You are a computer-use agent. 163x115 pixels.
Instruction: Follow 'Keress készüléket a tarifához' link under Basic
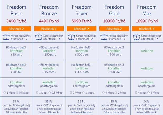(21, 37)
